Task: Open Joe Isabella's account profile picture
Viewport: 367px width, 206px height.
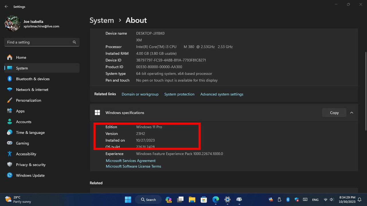Action: [x=12, y=23]
